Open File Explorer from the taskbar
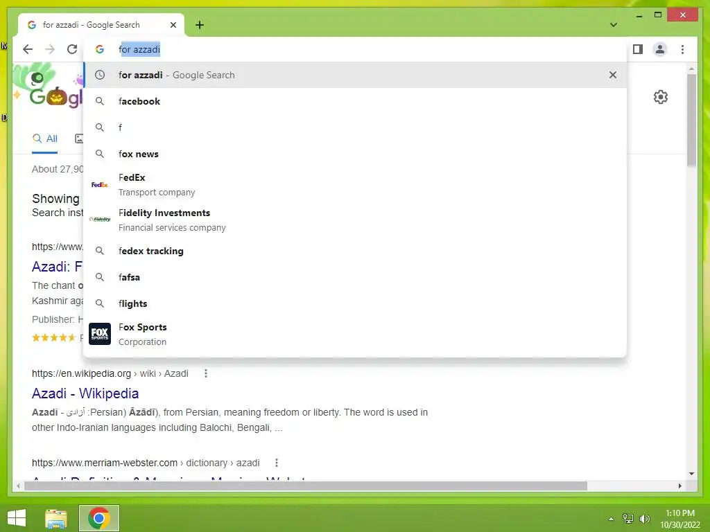This screenshot has width=710, height=532. click(56, 518)
